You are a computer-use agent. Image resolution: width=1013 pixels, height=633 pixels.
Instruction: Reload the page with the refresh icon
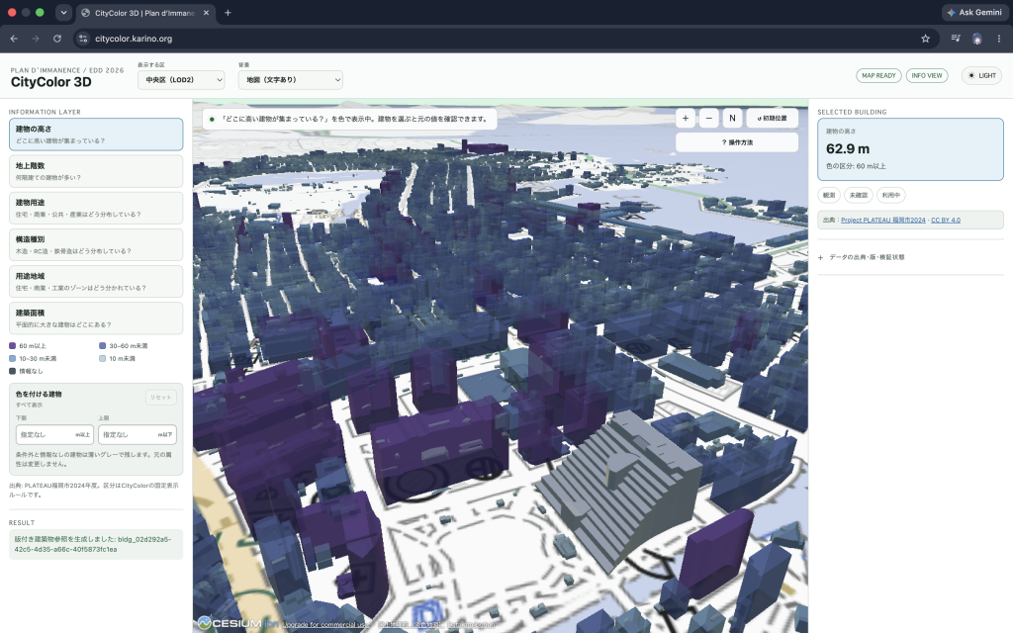point(56,39)
